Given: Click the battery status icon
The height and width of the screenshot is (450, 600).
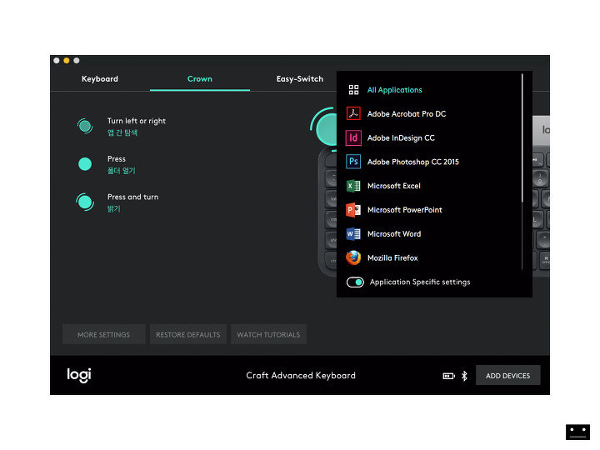Looking at the screenshot, I should tap(448, 376).
